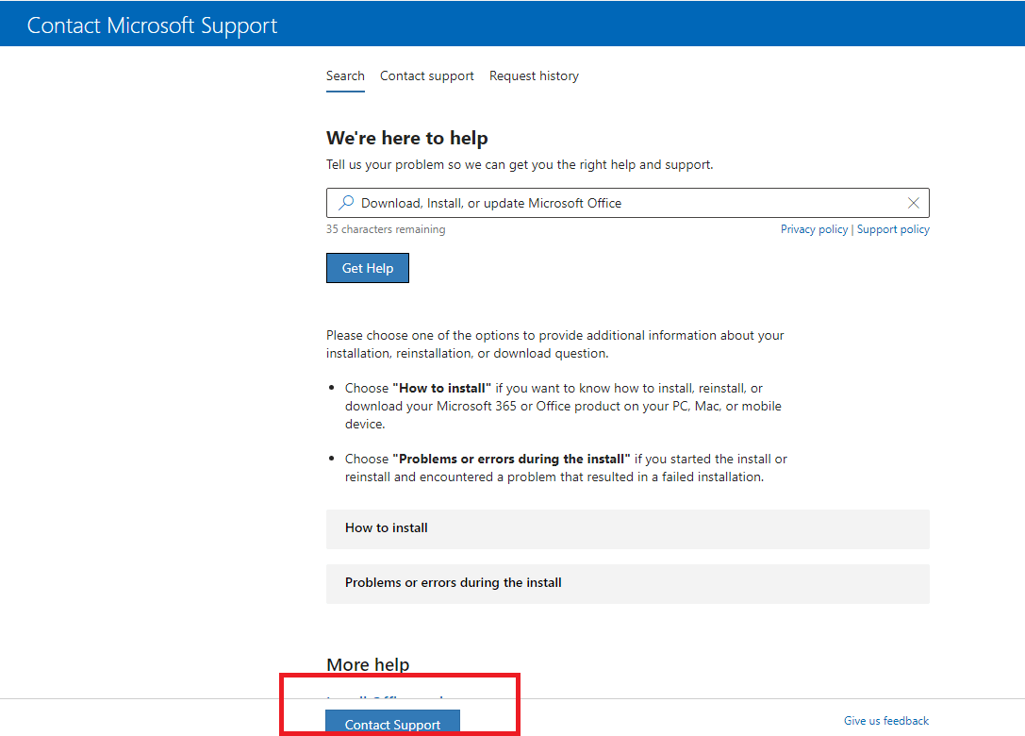
Task: Select Problems or errors during the install
Action: click(x=628, y=583)
